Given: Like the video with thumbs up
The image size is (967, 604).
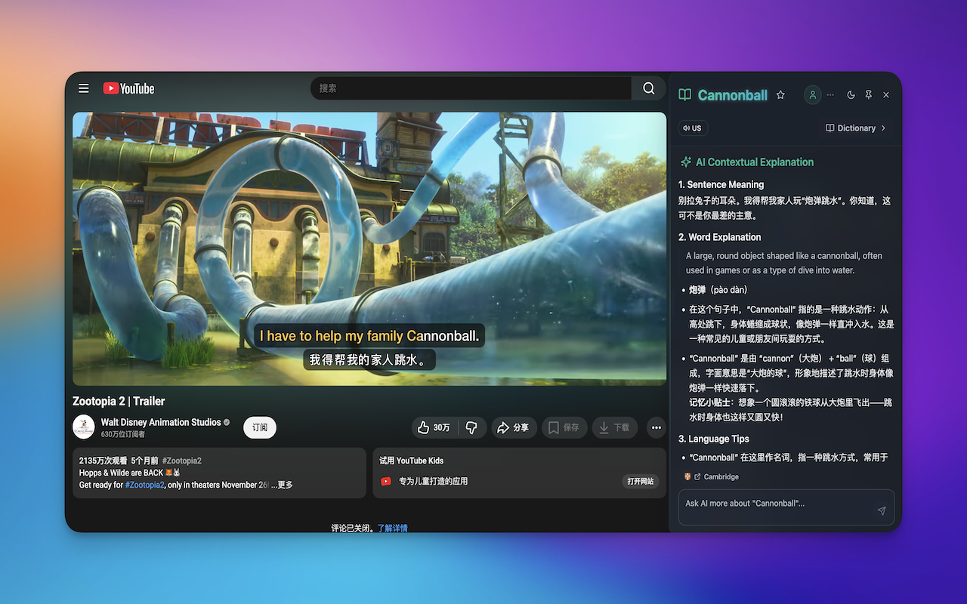Looking at the screenshot, I should coord(434,428).
